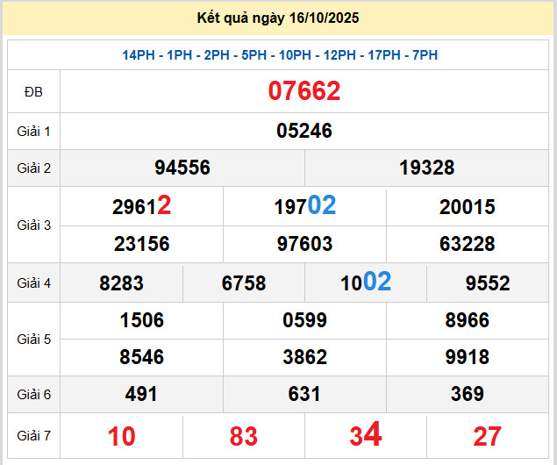Click the Giải 4 row label
Screen dimensions: 557x465
33,283
